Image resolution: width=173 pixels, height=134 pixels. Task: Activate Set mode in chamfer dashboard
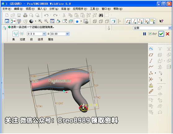[16, 34]
